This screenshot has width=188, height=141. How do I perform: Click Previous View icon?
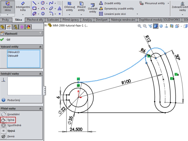[150, 26]
